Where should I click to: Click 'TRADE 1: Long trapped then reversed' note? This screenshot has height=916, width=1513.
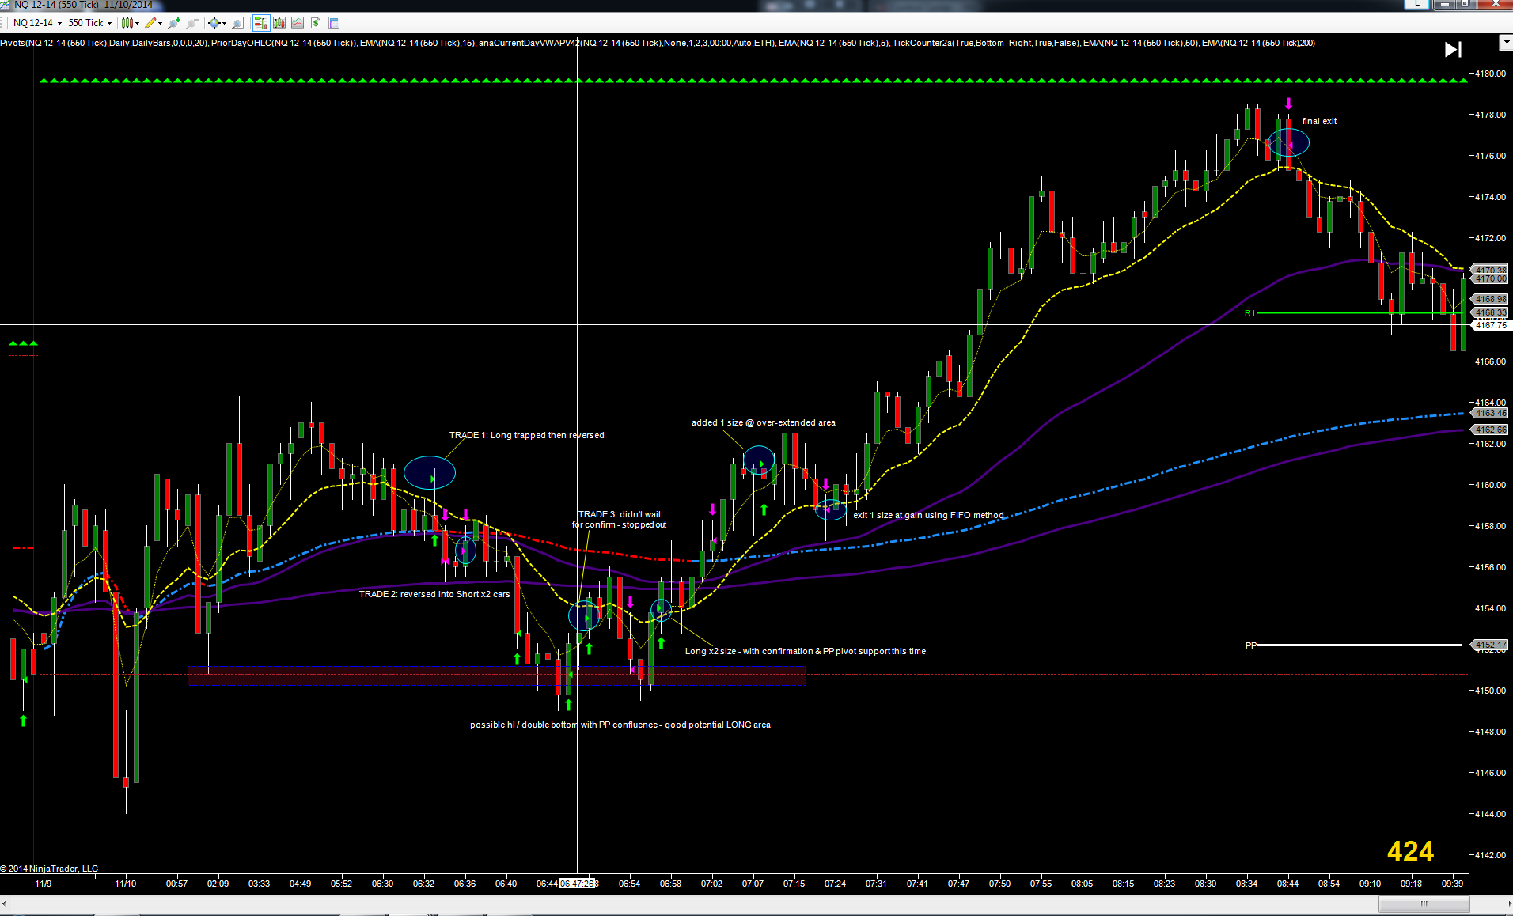point(526,435)
